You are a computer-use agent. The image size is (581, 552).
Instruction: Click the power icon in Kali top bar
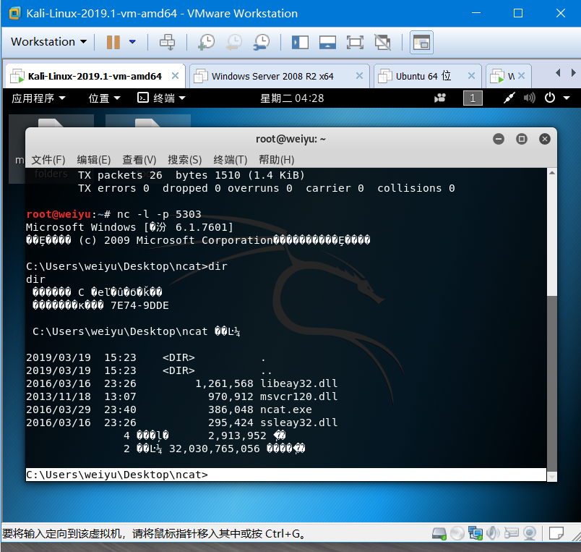(x=550, y=98)
